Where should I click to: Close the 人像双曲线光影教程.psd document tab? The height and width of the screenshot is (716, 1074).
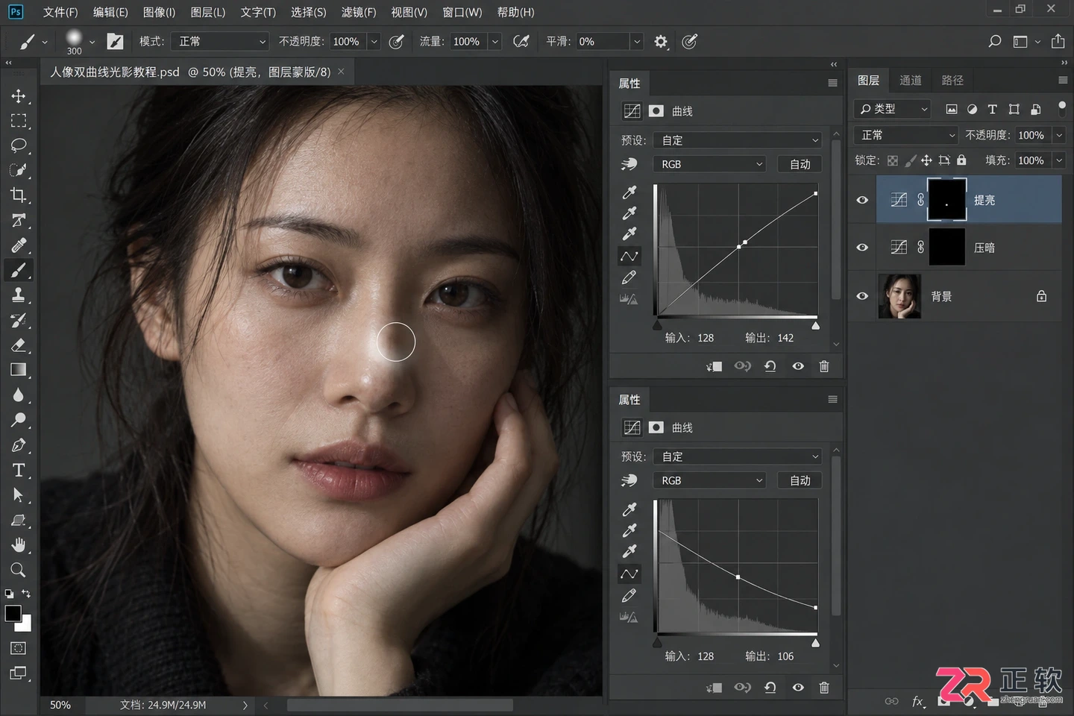pos(341,72)
